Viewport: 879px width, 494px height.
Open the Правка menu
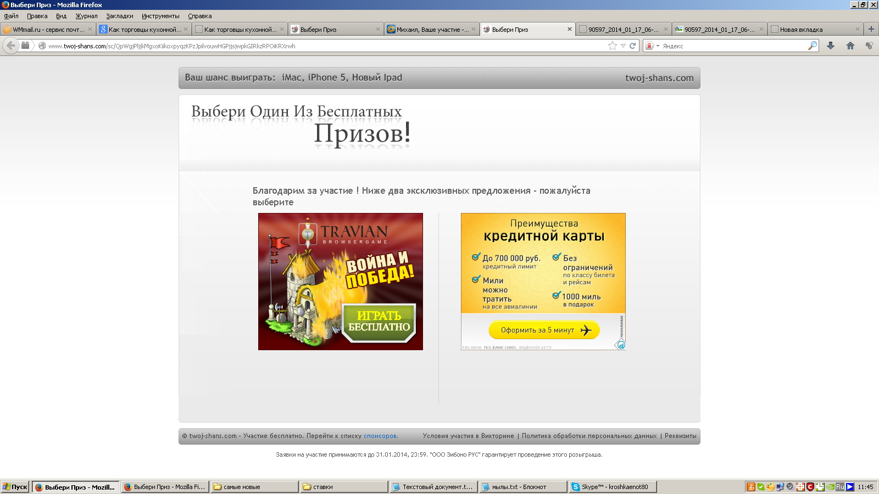pos(37,16)
